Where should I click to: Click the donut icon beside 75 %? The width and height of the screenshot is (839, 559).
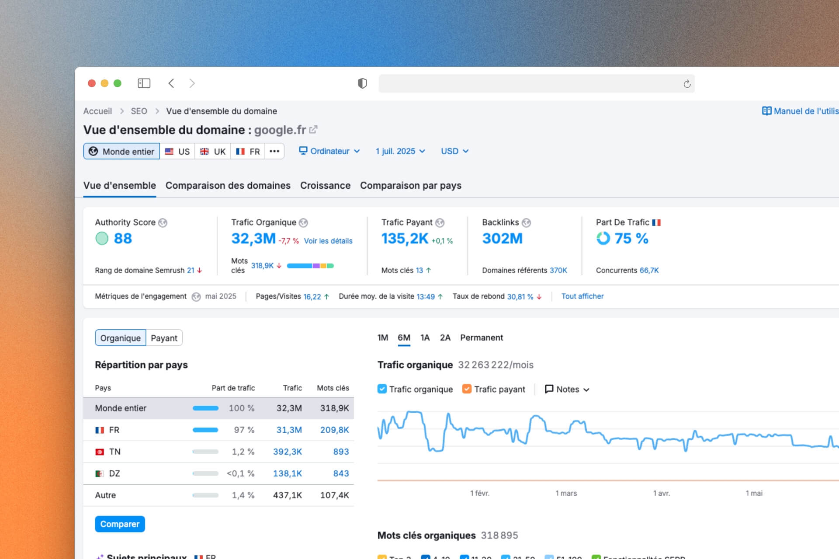pyautogui.click(x=603, y=238)
